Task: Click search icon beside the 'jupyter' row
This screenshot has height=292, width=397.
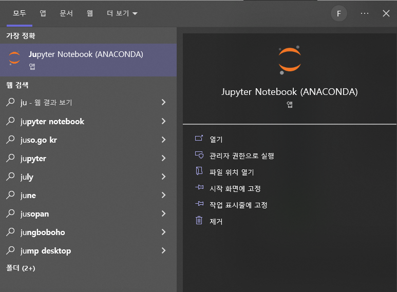Action: coord(10,158)
